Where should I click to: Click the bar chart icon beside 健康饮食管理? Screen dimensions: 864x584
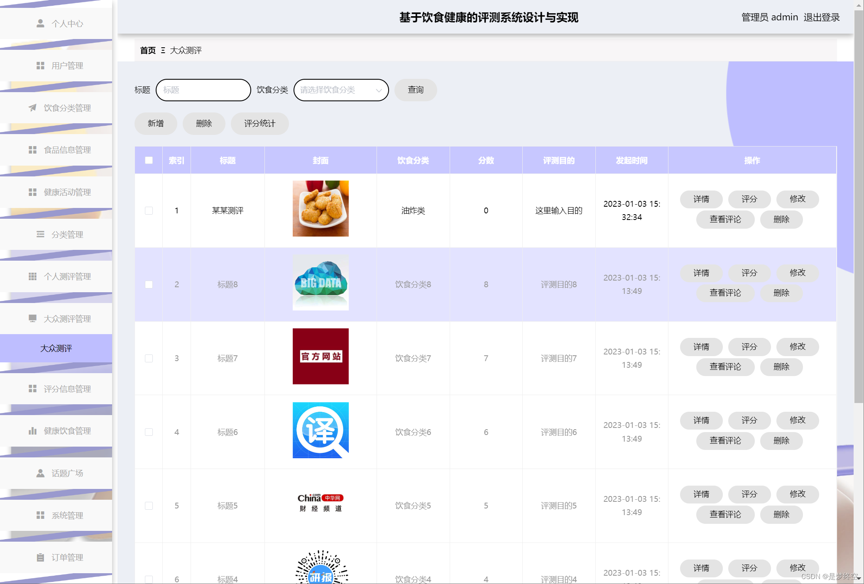pos(32,431)
